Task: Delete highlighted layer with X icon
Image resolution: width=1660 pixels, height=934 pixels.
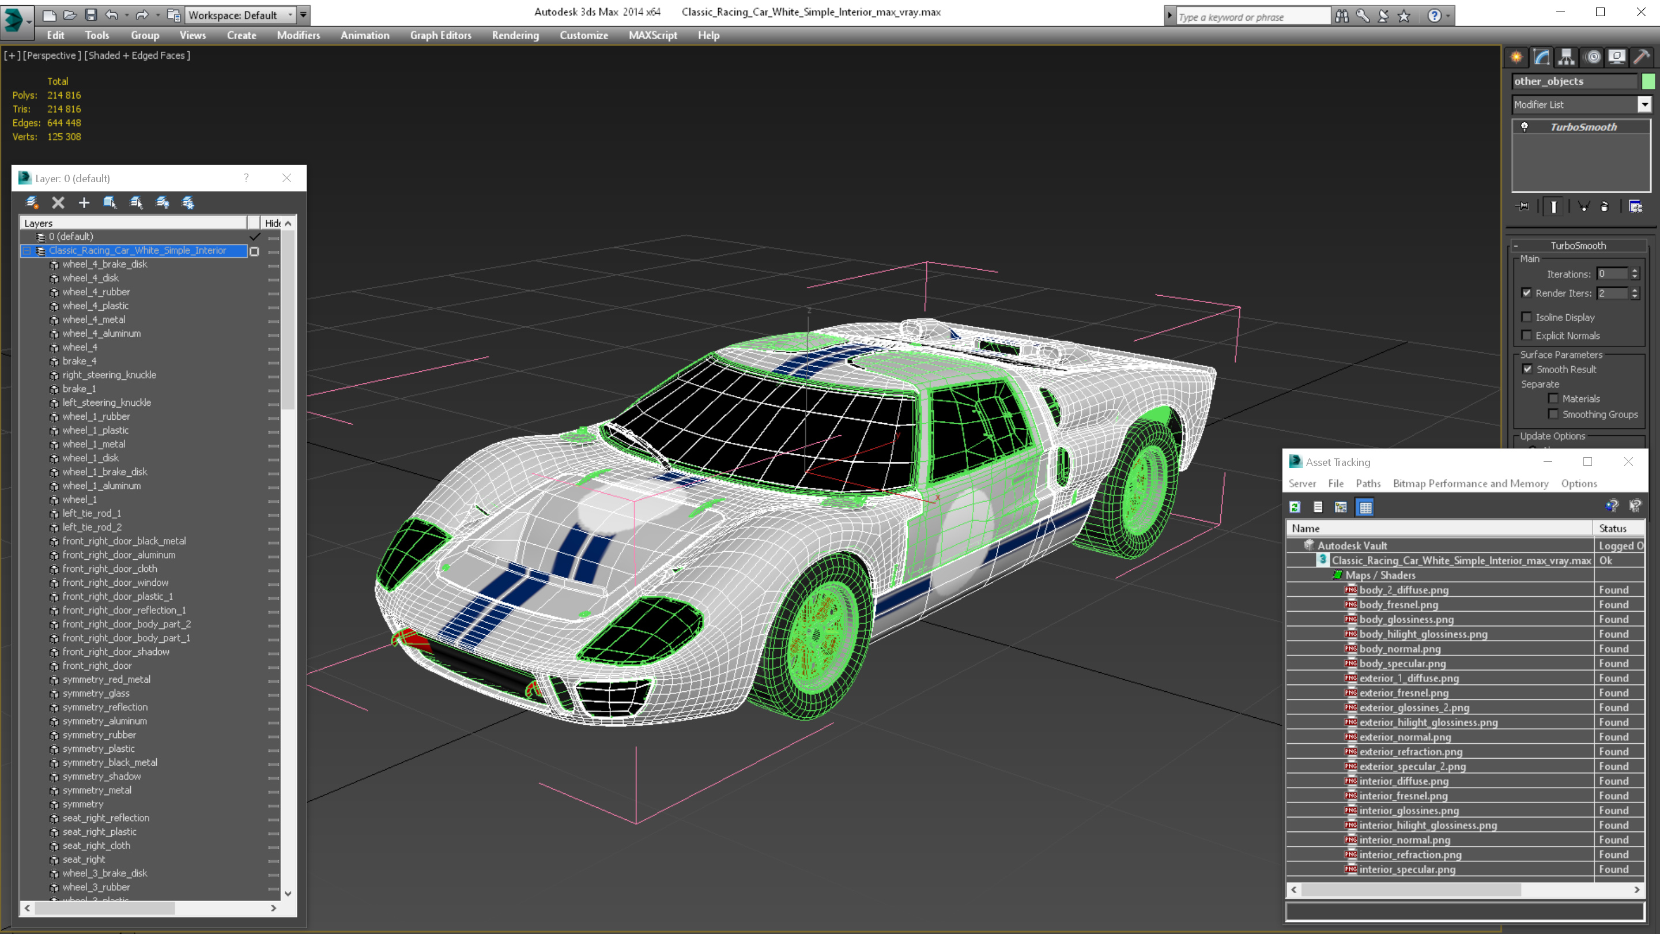Action: [x=58, y=203]
